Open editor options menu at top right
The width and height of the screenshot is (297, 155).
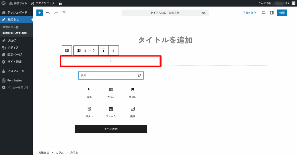(x=292, y=13)
